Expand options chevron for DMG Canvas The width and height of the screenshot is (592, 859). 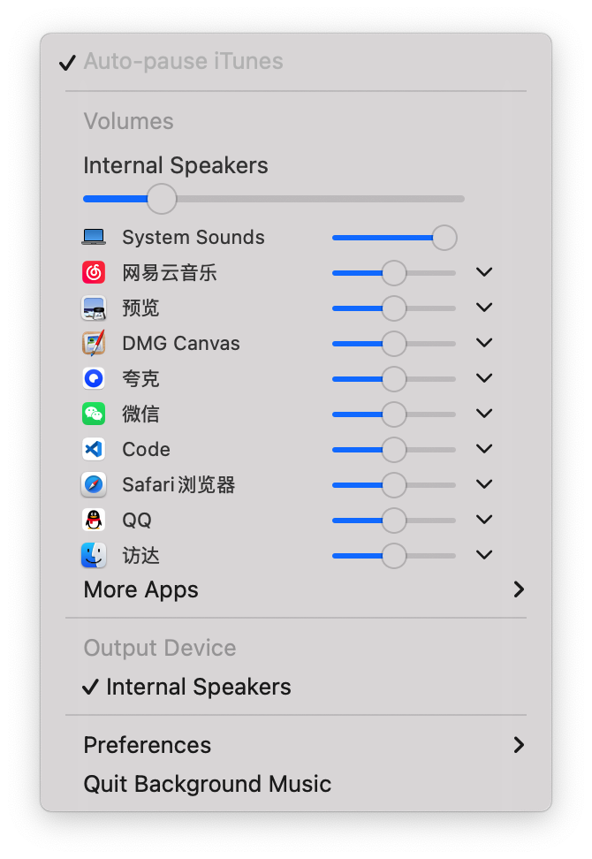pos(484,343)
